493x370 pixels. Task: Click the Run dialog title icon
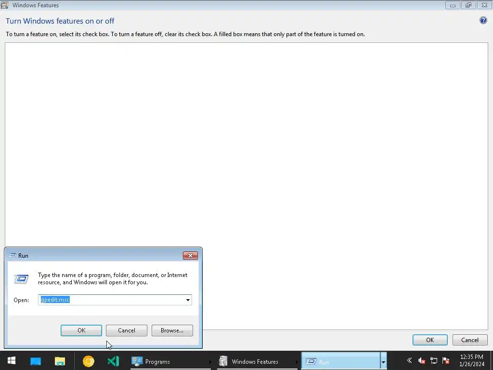[13, 255]
